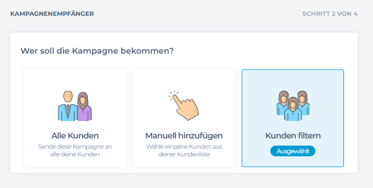This screenshot has width=373, height=188.
Task: Click the front woman in group icon
Action: pyautogui.click(x=293, y=109)
